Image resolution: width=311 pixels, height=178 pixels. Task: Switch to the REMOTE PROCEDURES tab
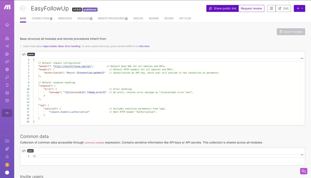[x=113, y=18]
